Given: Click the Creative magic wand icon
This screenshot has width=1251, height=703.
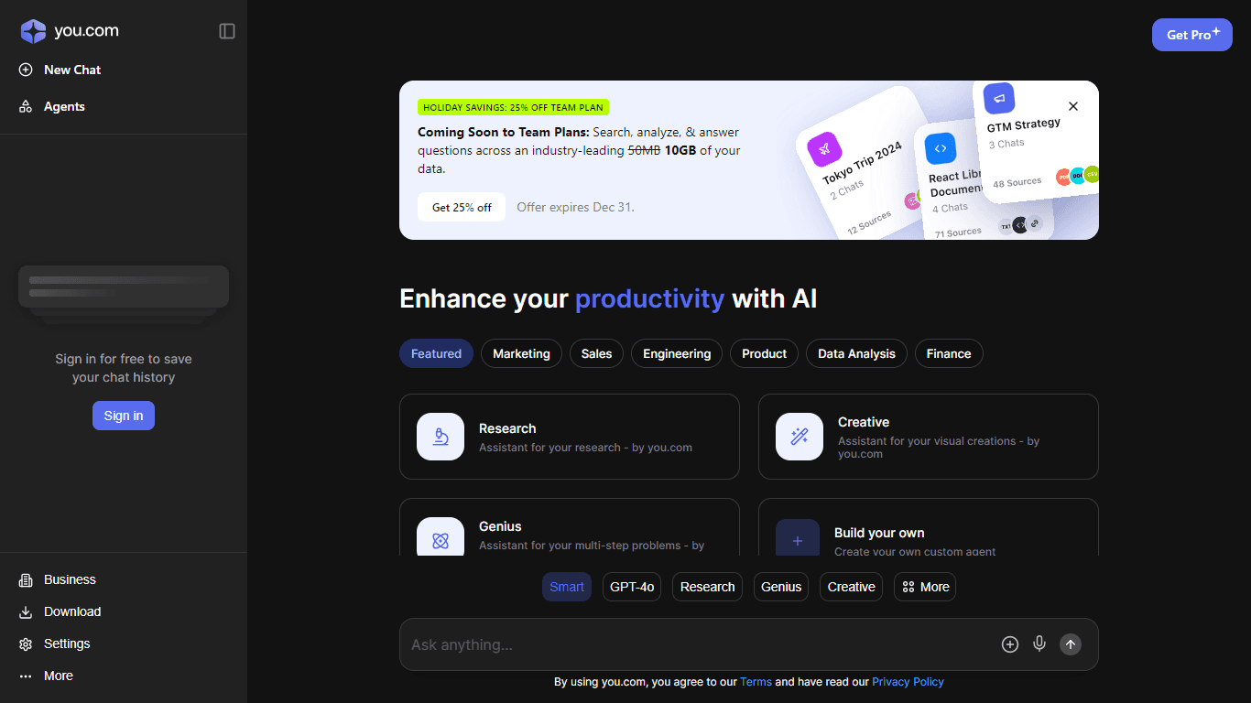Looking at the screenshot, I should pos(800,437).
